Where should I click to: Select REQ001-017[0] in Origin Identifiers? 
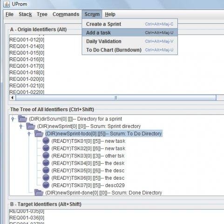27,66
